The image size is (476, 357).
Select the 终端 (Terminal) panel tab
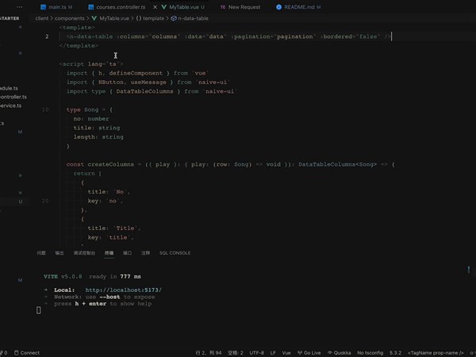109,253
